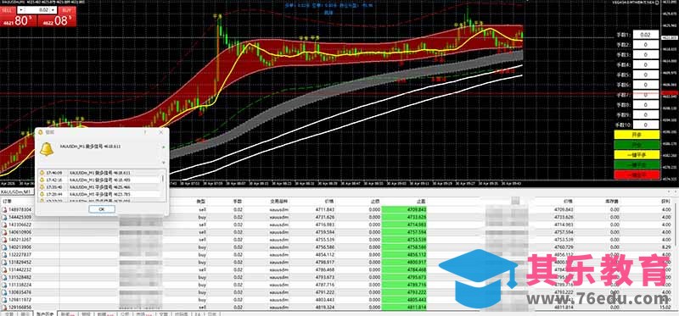The height and width of the screenshot is (316, 679).
Task: Switch to the 交易 terminal tab
Action: pyautogui.click(x=8, y=313)
